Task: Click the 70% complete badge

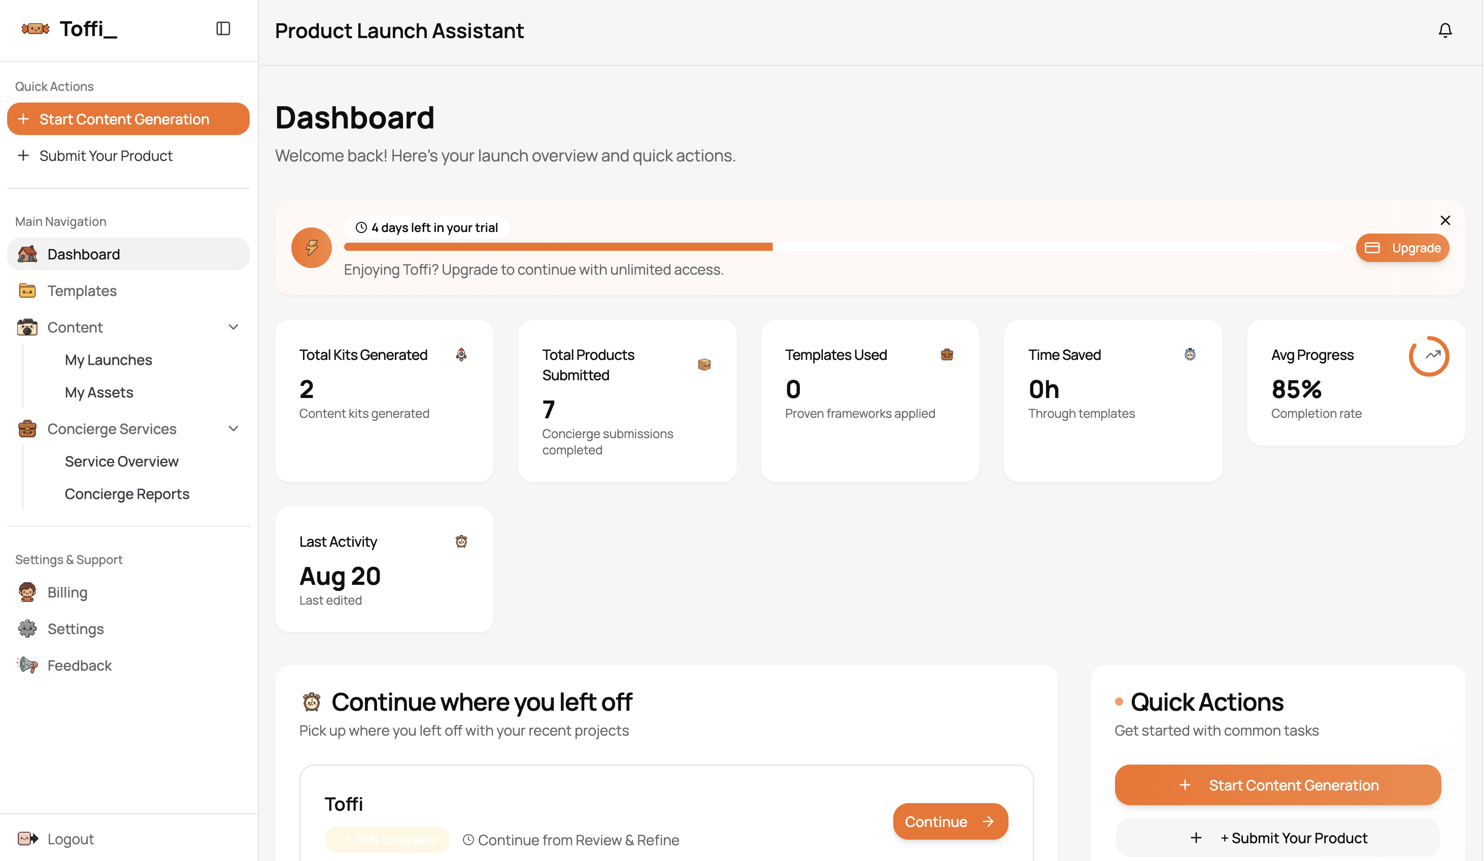Action: (387, 840)
